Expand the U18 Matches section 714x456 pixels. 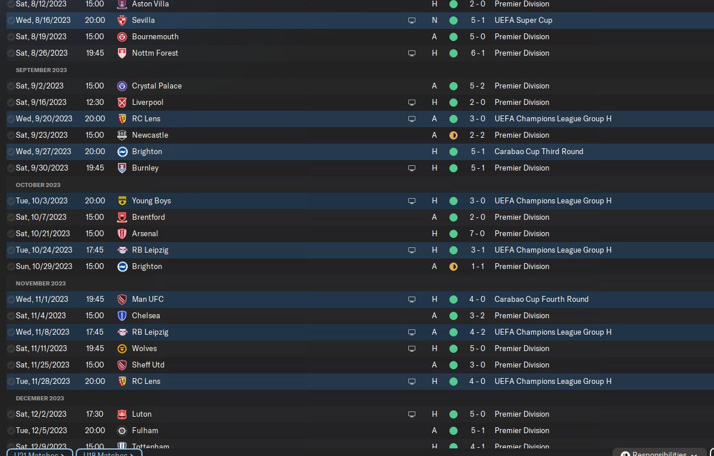[109, 452]
